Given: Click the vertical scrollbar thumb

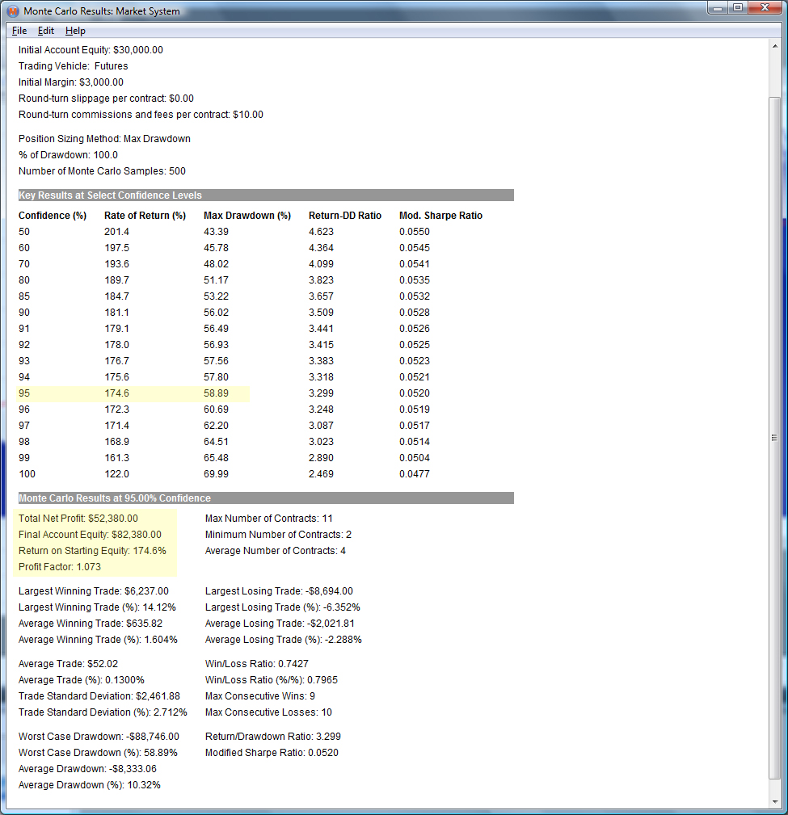Looking at the screenshot, I should click(775, 438).
